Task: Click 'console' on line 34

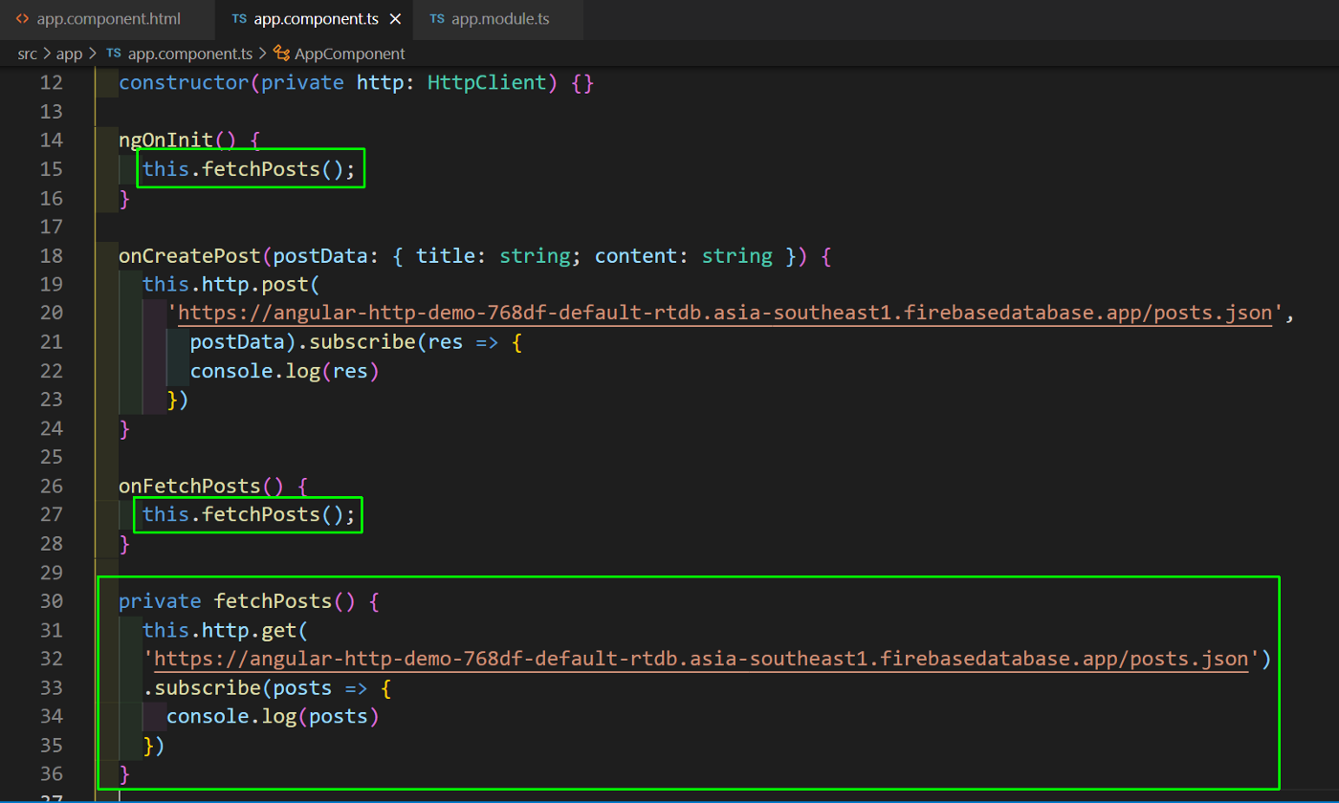Action: pos(208,715)
